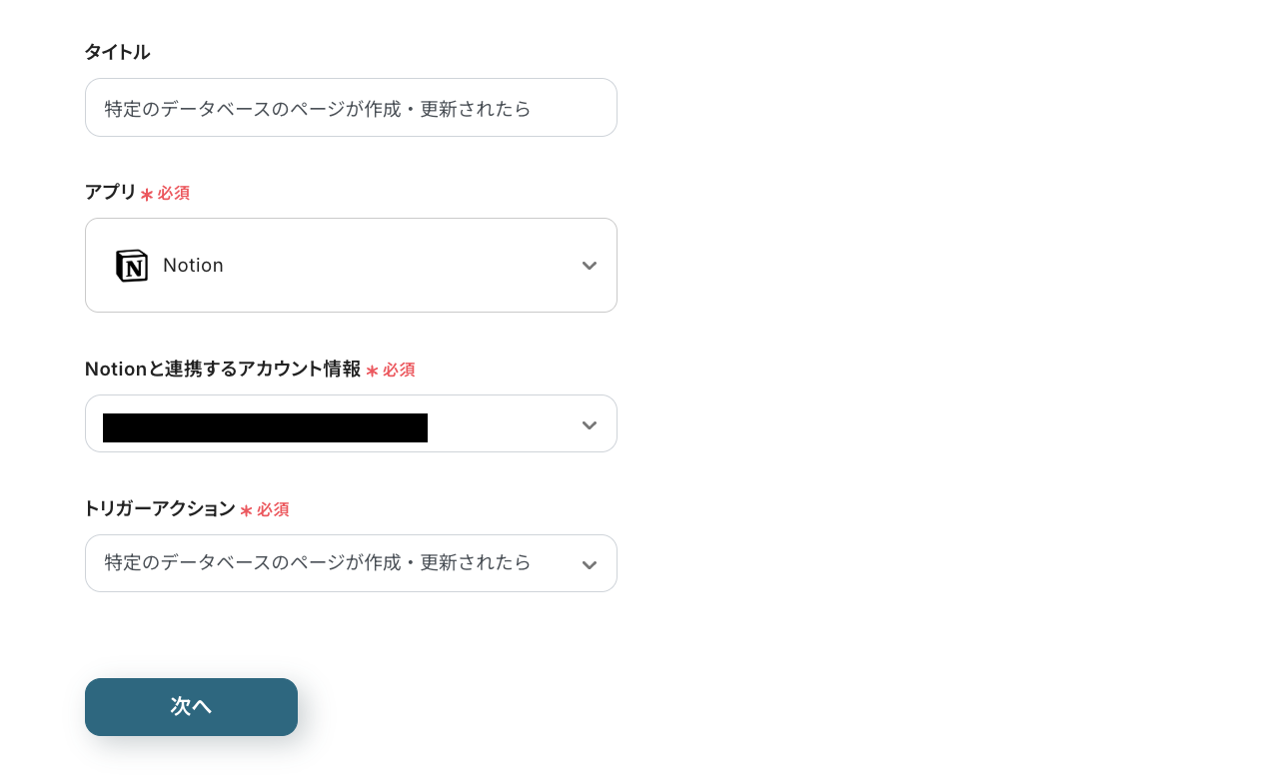
Task: Click the Notion logo in the app selector
Action: [131, 265]
